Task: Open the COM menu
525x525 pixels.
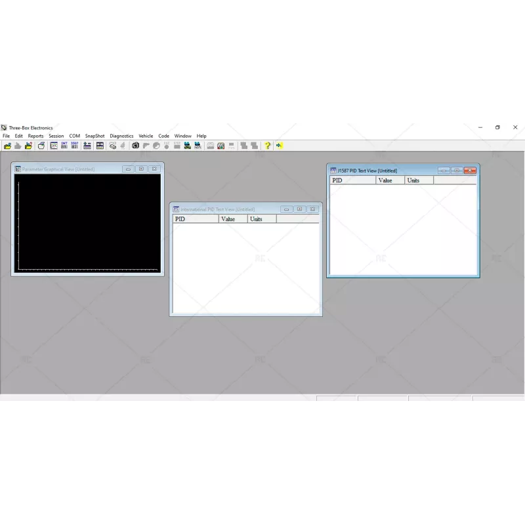Action: pyautogui.click(x=74, y=136)
